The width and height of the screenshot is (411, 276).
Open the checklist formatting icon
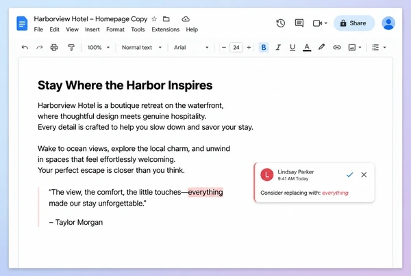pyautogui.click(x=375, y=48)
